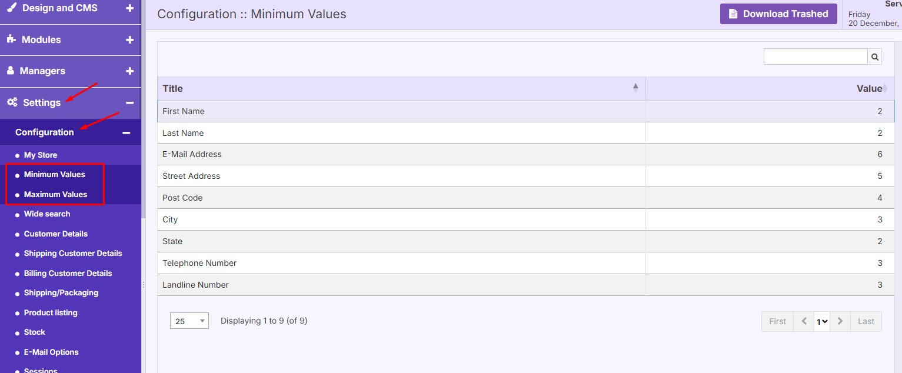
Task: Go to next page arrow
Action: (840, 321)
